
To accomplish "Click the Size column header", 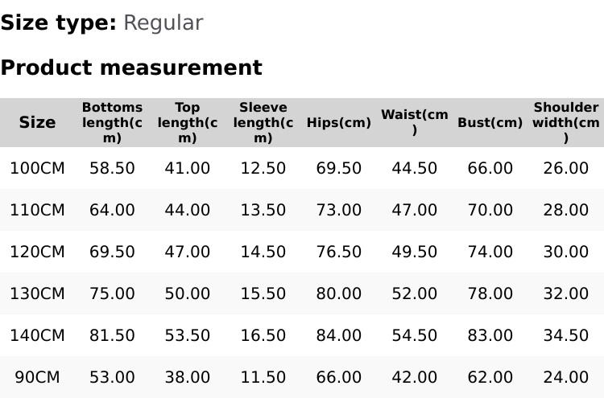I will point(37,122).
